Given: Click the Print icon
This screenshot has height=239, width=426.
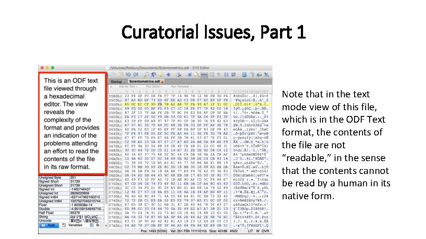Looking at the screenshot, I should [x=178, y=74].
